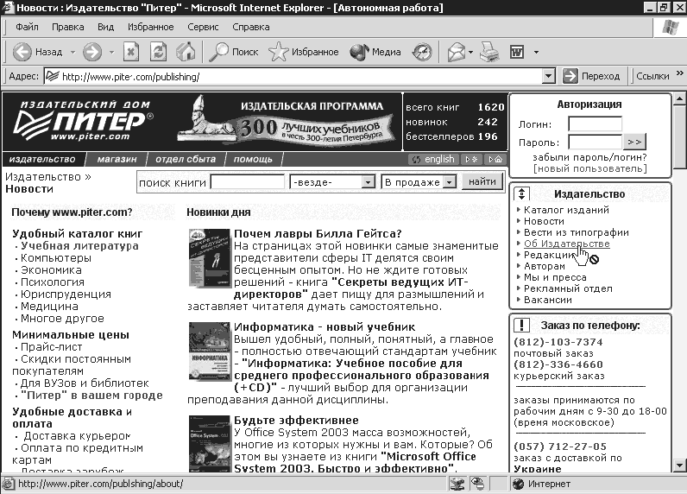
Task: Click the Print toolbar icon
Action: coord(489,52)
